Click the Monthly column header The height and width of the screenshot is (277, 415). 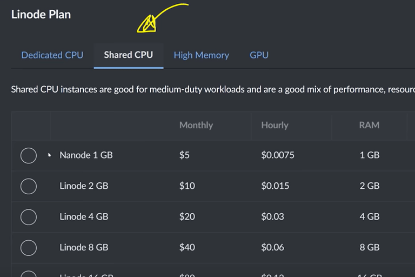[196, 125]
